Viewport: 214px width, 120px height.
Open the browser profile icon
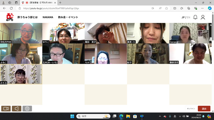(3, 3)
